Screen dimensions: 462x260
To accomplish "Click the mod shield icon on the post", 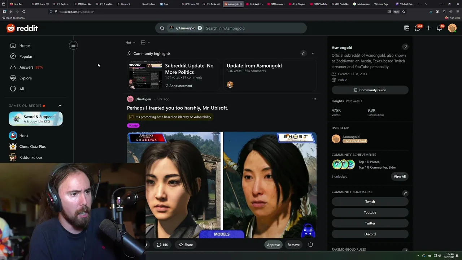I will coord(310,245).
